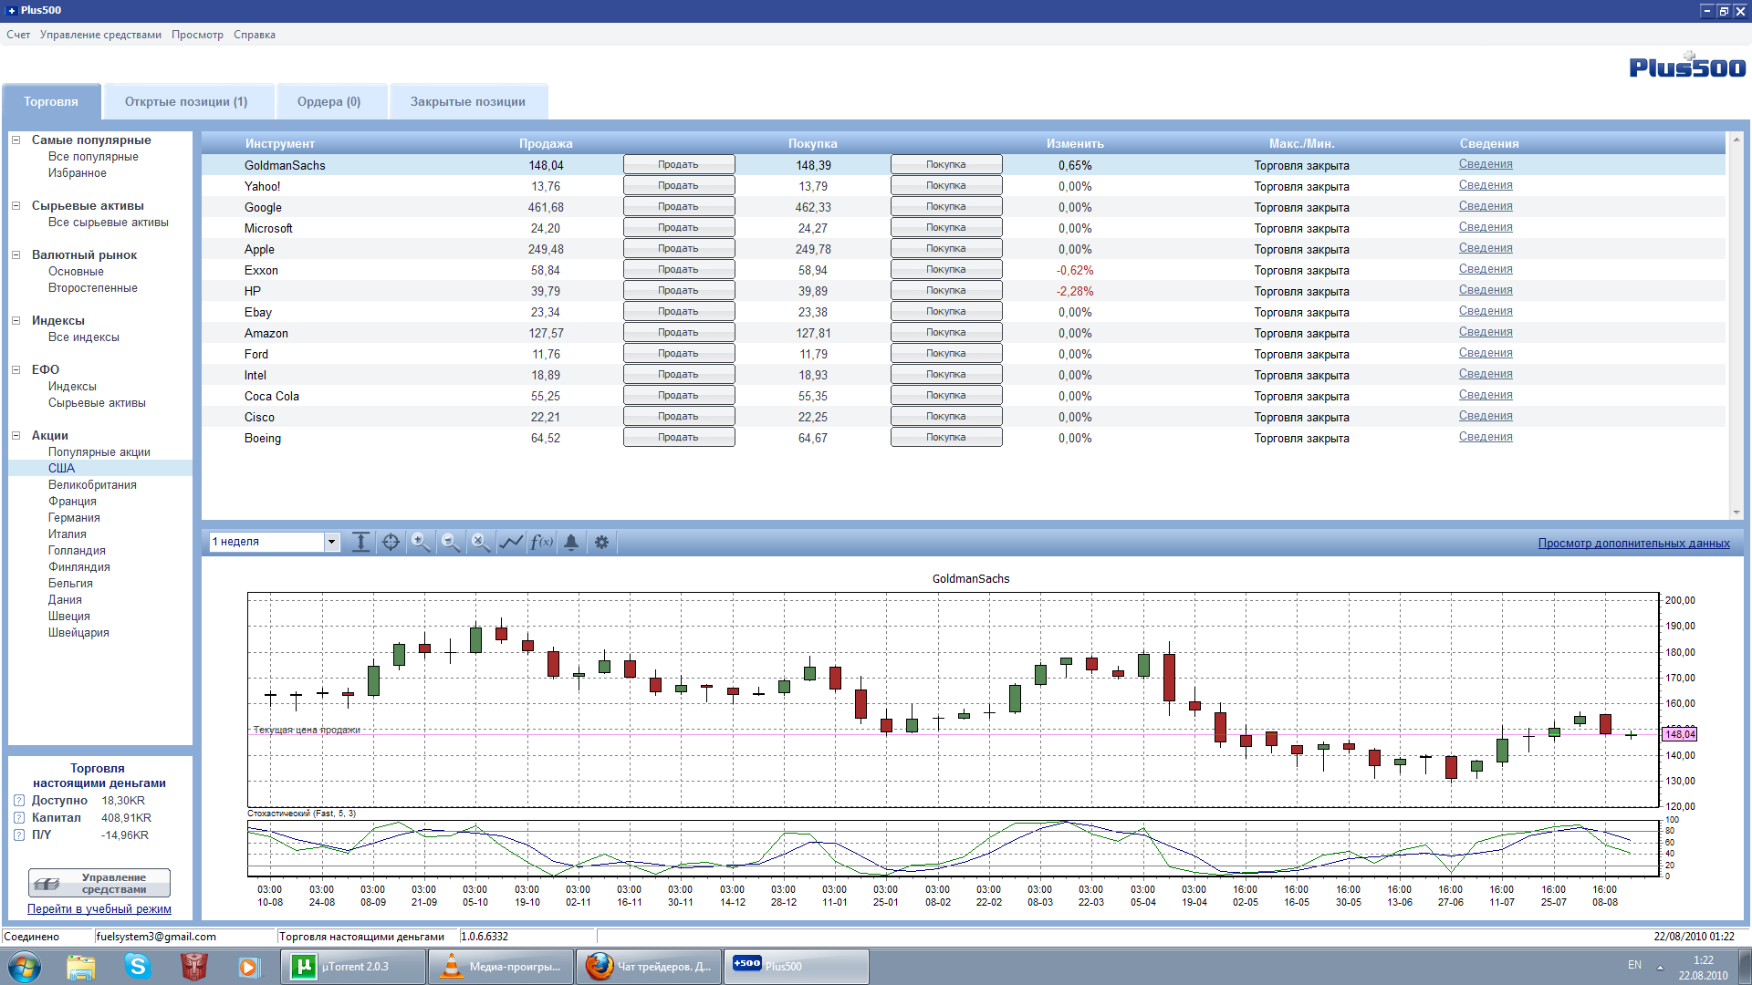
Task: Set a price alert with bell icon
Action: coord(571,543)
